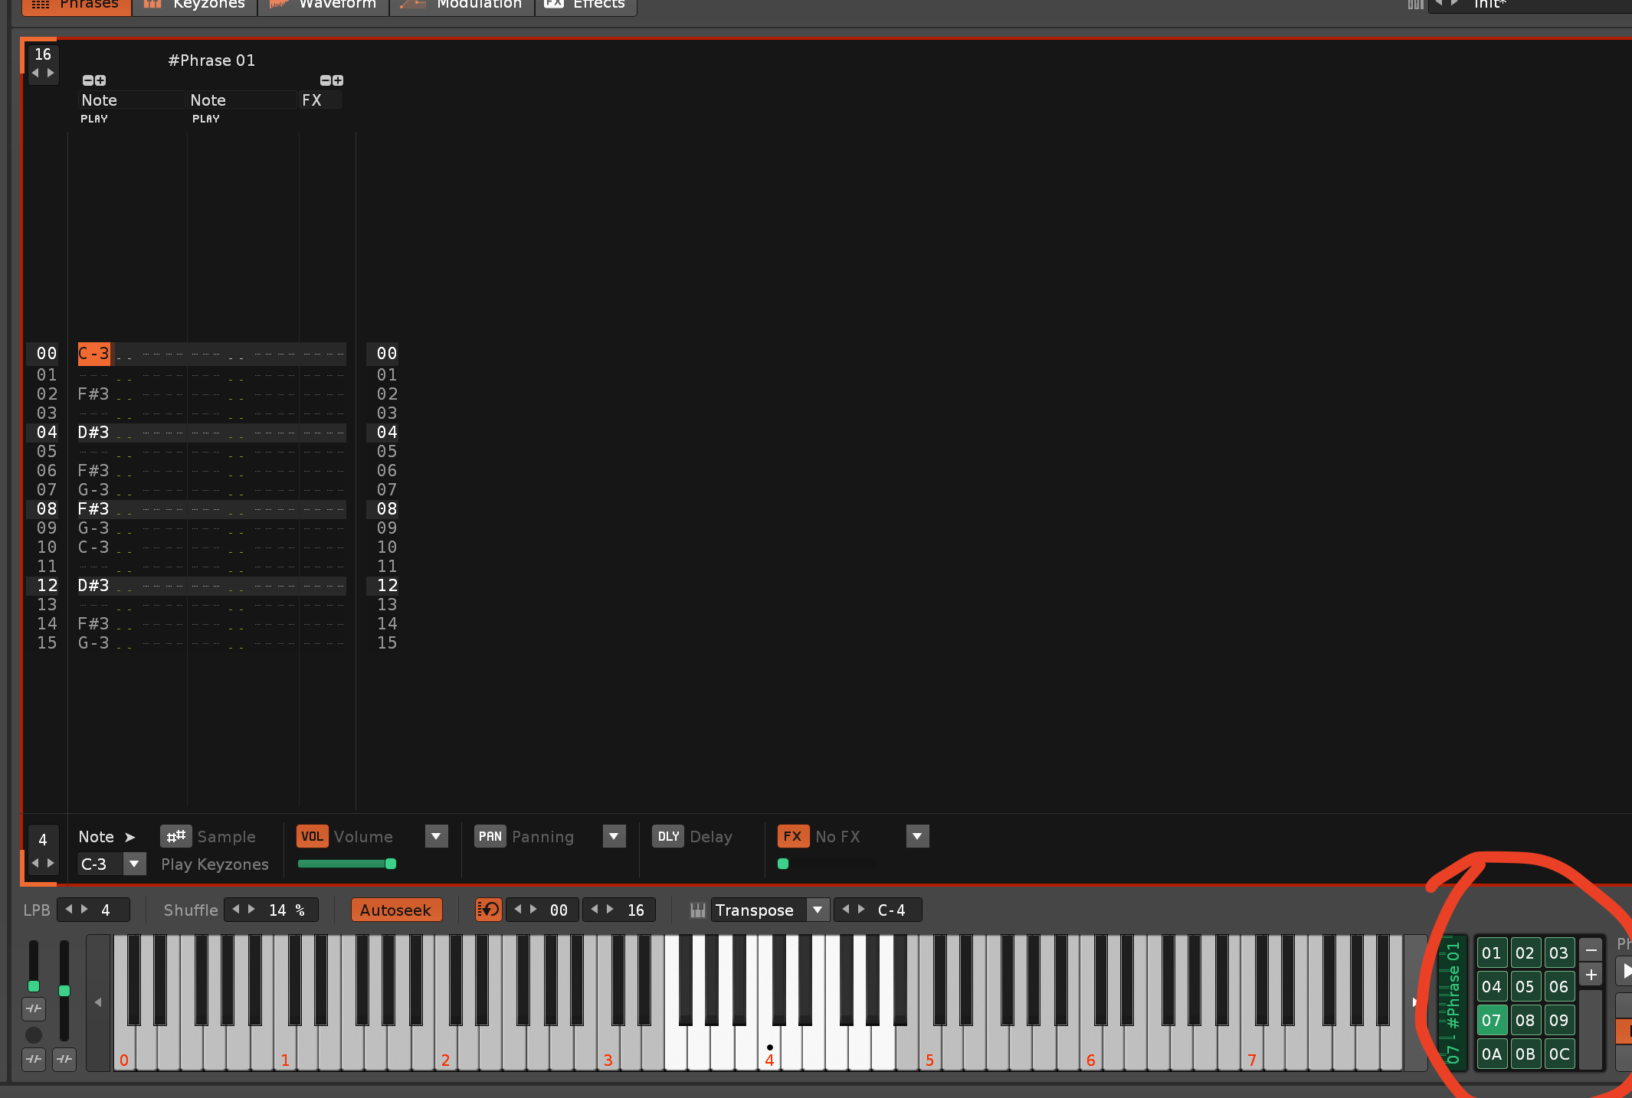Open the Volume column dropdown arrow

point(437,836)
